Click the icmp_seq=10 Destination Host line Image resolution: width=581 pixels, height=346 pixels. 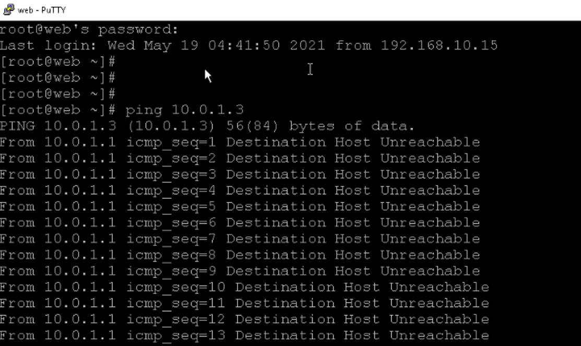click(244, 287)
